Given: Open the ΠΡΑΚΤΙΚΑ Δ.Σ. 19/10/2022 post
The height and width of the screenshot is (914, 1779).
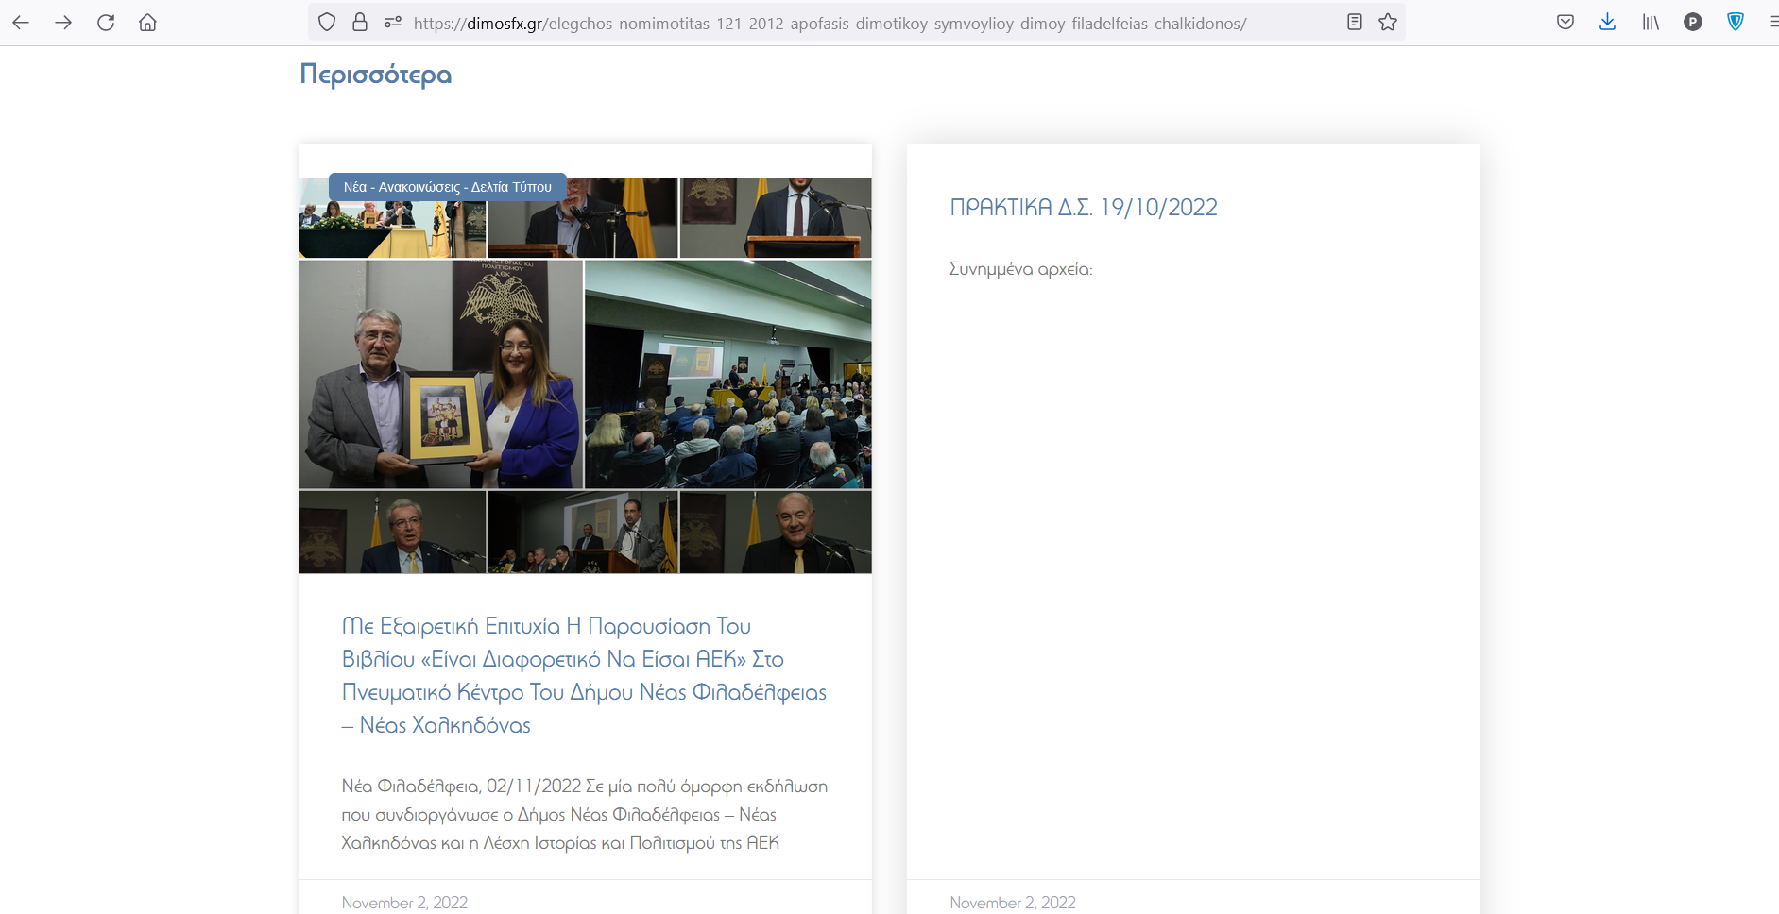Looking at the screenshot, I should (1083, 208).
